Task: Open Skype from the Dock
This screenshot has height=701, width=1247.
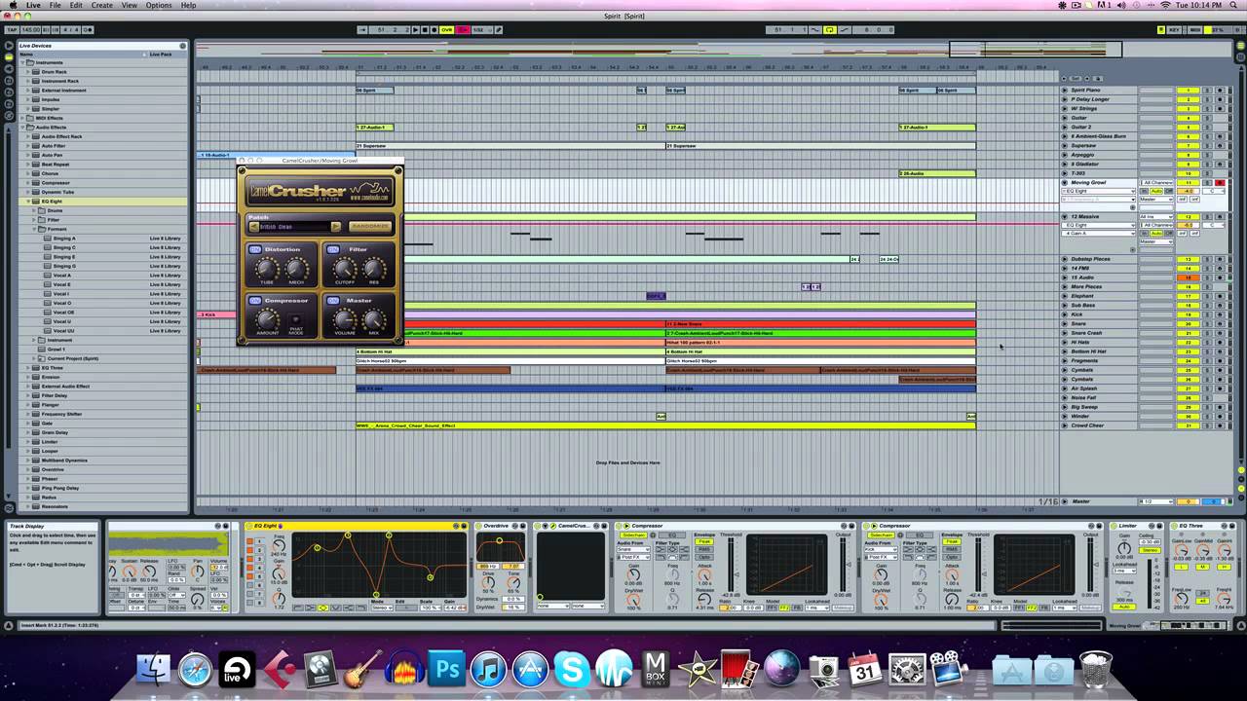Action: click(x=572, y=670)
